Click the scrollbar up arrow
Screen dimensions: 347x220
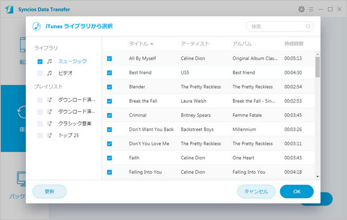coord(317,54)
